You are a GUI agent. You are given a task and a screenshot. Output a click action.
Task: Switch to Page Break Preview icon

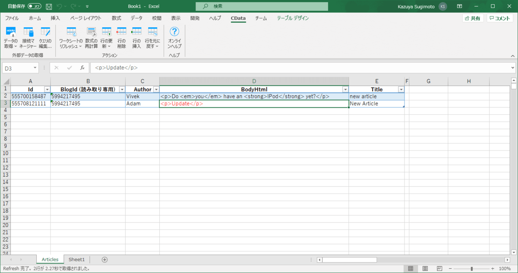[439, 268]
